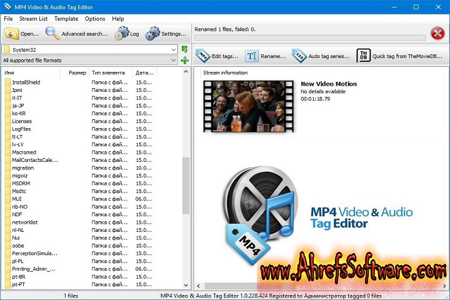Expand the System32 folder path dropdown
Image resolution: width=450 pixels, height=300 pixels.
click(173, 49)
